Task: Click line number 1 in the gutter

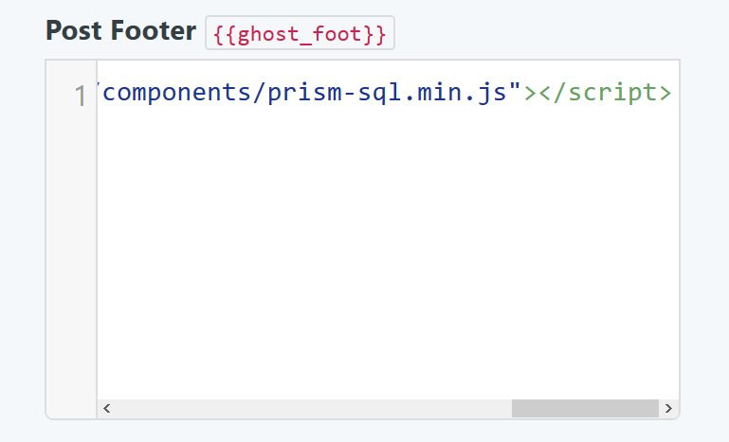Action: [x=81, y=95]
